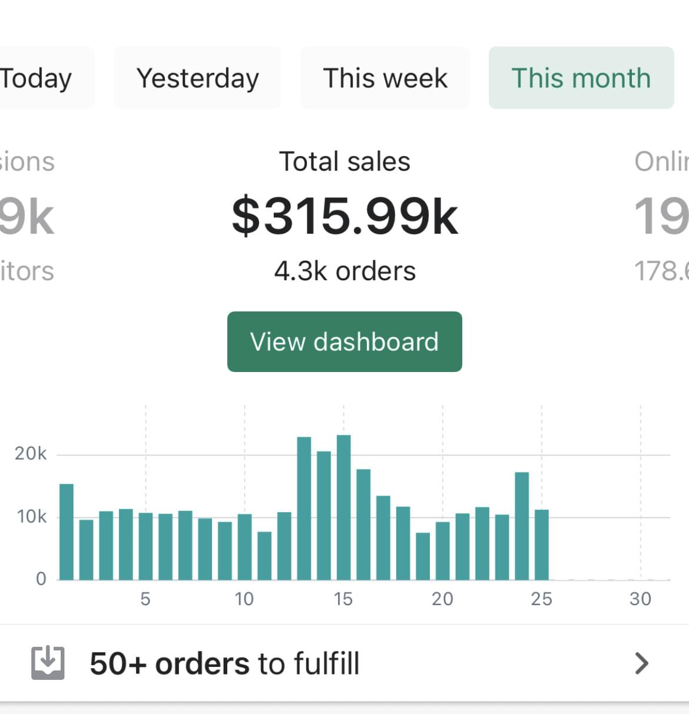The height and width of the screenshot is (714, 689).
Task: Select the short bar at day 19
Action: 423,556
